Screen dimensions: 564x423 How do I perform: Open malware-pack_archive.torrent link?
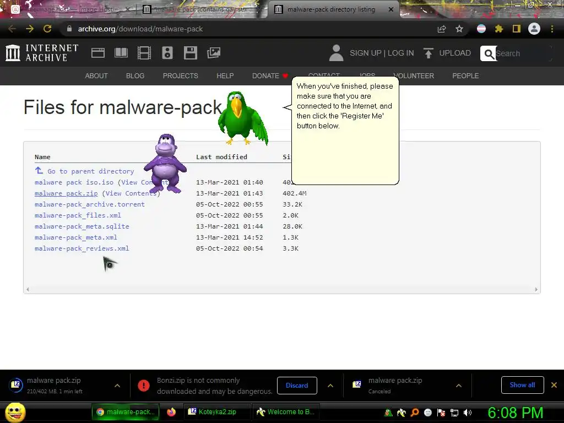pyautogui.click(x=90, y=204)
